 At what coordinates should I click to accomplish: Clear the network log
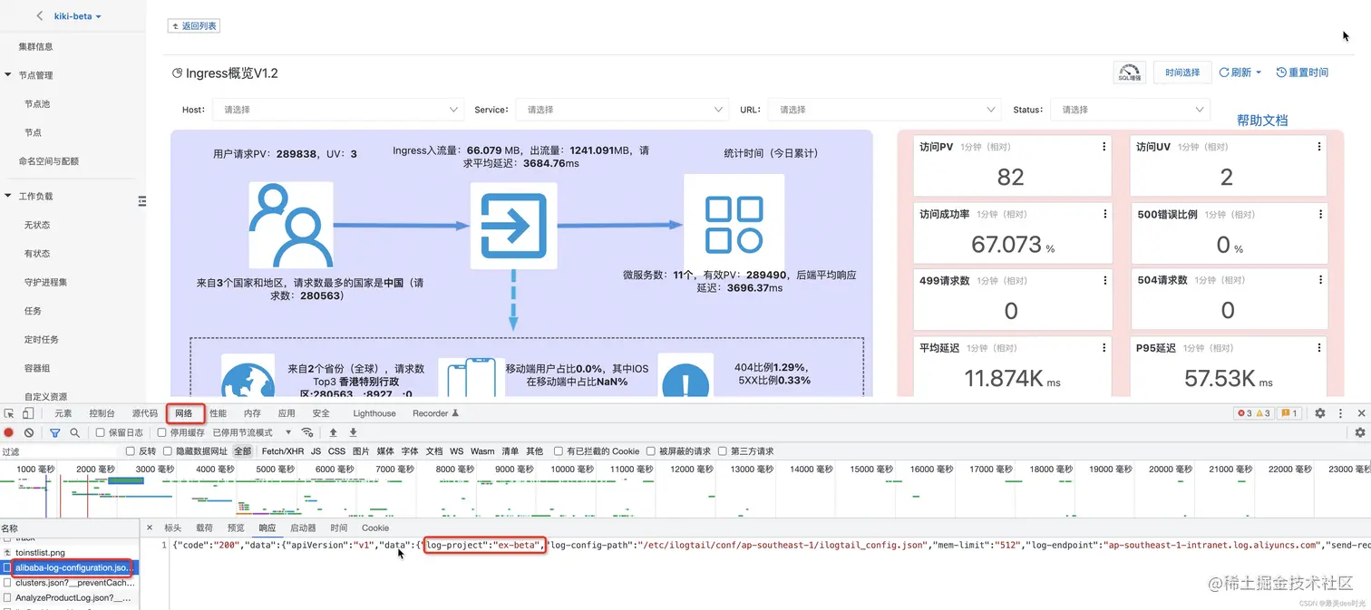pyautogui.click(x=29, y=433)
